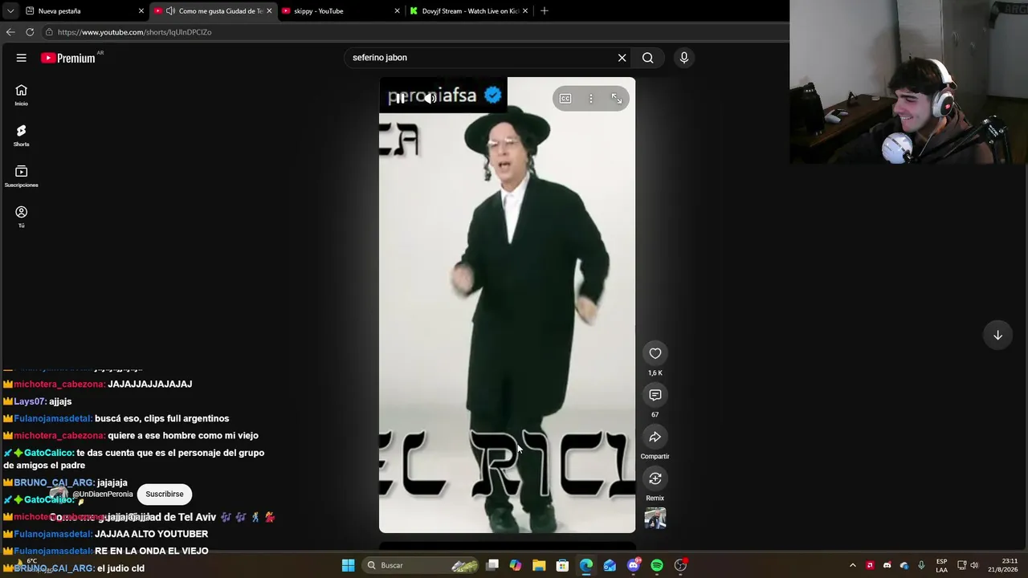1028x578 pixels.
Task: Open Inicio in the YouTube sidebar
Action: click(x=21, y=95)
